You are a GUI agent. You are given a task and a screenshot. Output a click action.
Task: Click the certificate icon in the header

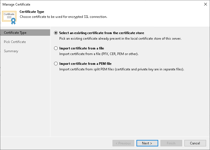(9, 16)
